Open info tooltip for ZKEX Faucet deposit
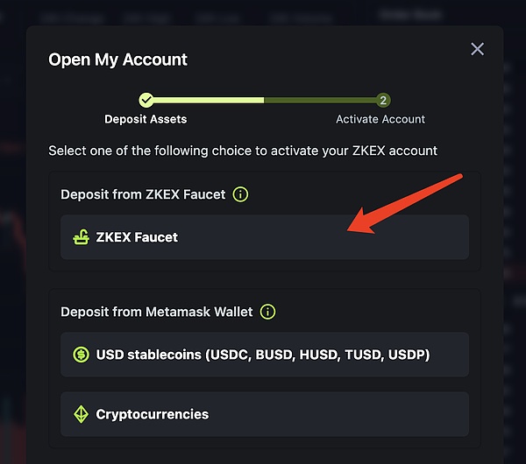526x464 pixels. 240,194
